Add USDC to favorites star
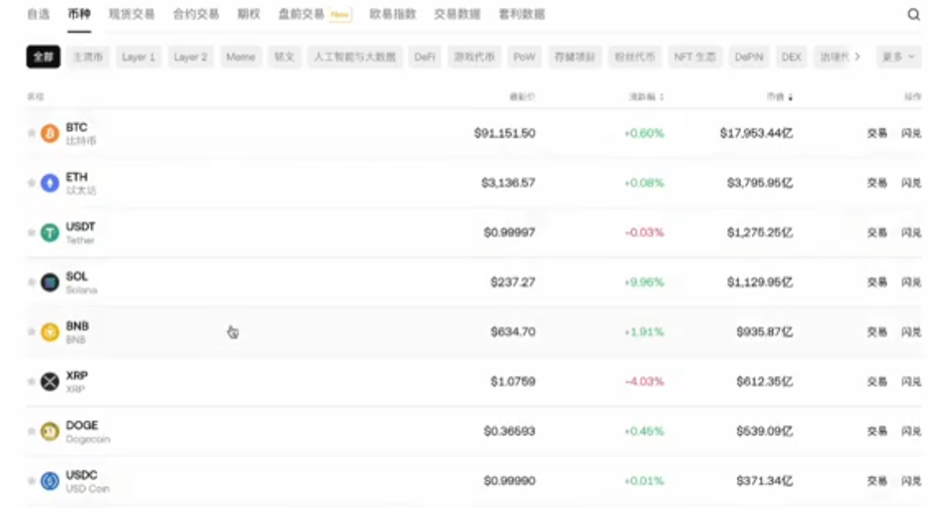 click(31, 480)
